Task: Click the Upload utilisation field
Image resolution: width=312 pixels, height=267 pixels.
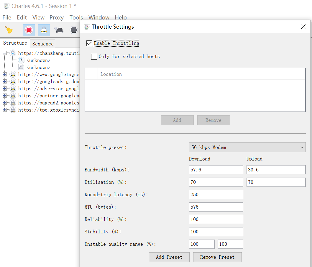Action: (276, 182)
